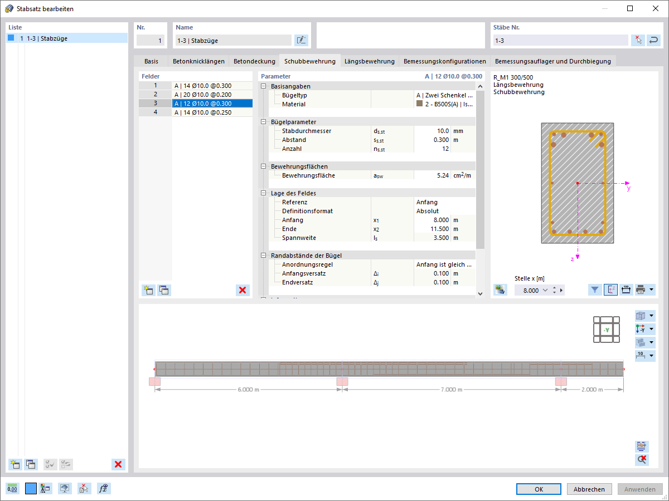Open the fx formula view icon
Viewport: 669px width, 501px height.
[x=103, y=489]
